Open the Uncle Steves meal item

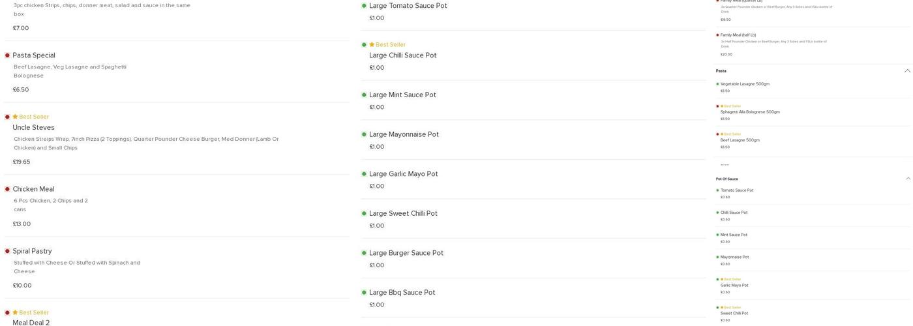point(33,128)
